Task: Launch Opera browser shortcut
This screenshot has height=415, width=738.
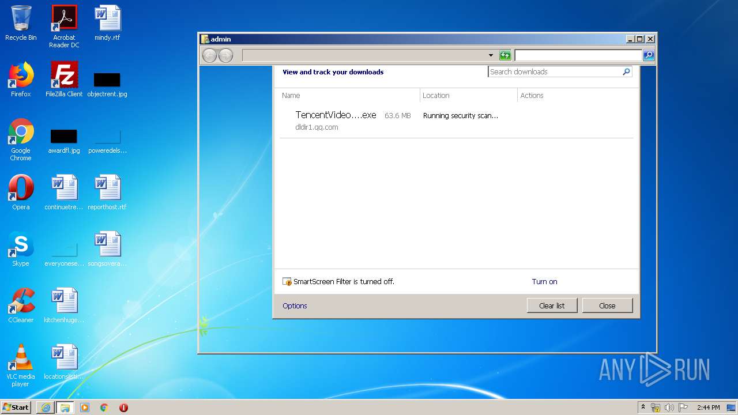Action: click(x=21, y=193)
